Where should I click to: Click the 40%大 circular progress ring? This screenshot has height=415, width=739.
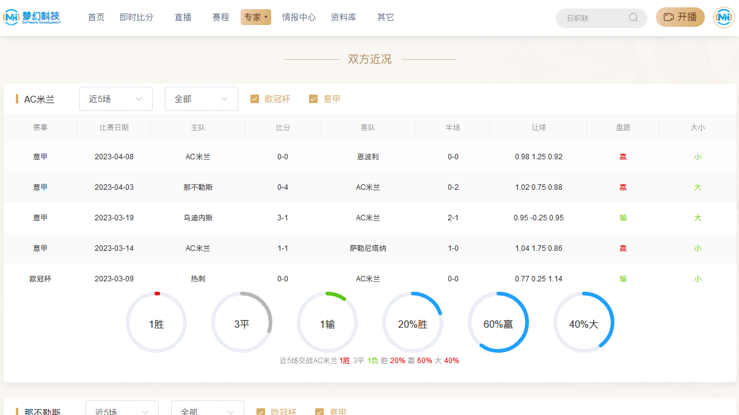[584, 322]
